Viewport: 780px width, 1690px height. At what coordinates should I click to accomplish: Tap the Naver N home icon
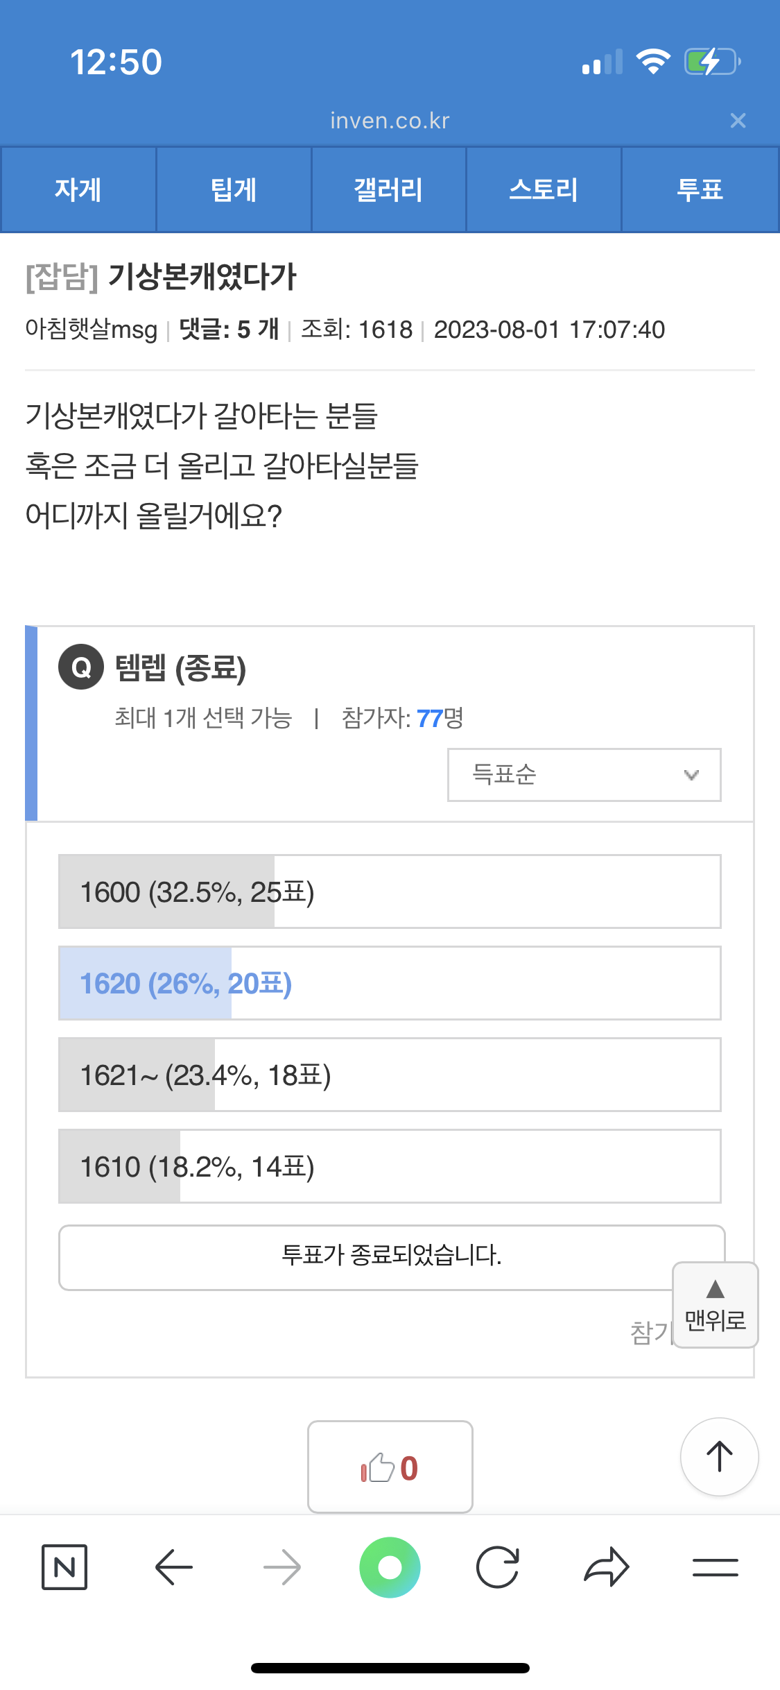(x=64, y=1567)
